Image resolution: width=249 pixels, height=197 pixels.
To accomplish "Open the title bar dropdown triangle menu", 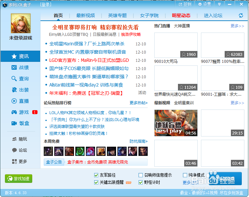I will pyautogui.click(x=219, y=5).
